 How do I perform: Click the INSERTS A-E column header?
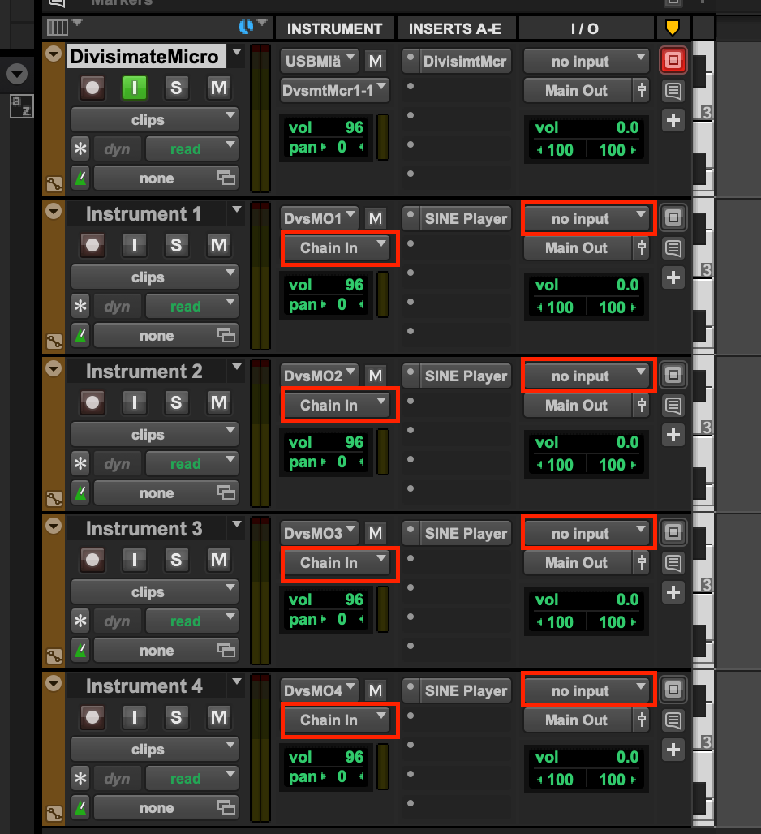[454, 28]
